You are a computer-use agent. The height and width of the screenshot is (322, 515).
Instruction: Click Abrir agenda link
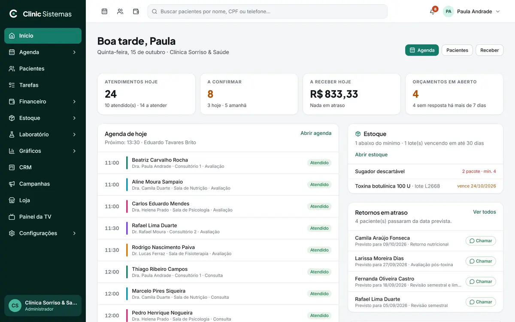click(316, 133)
